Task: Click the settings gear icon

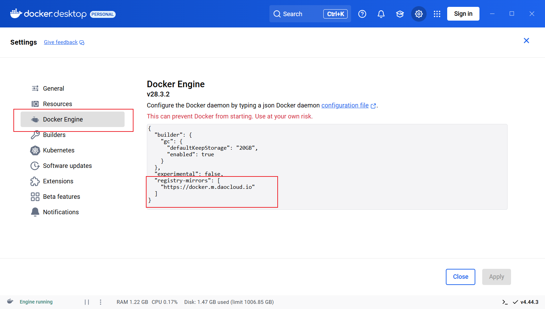Action: coord(419,14)
